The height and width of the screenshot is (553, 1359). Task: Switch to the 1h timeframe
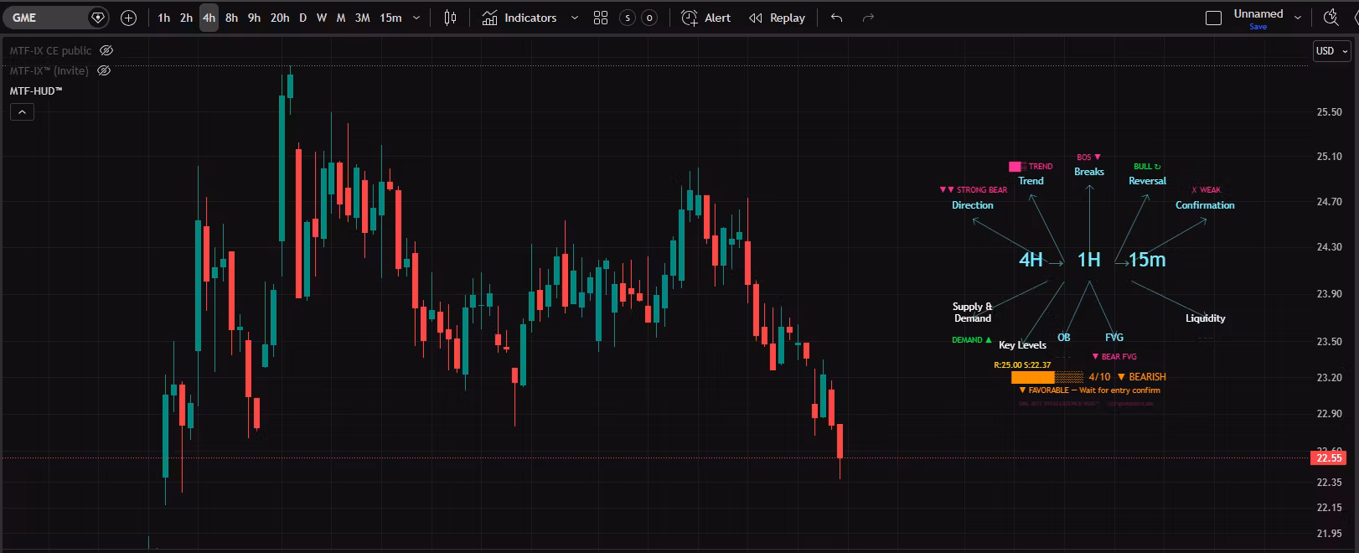[164, 18]
